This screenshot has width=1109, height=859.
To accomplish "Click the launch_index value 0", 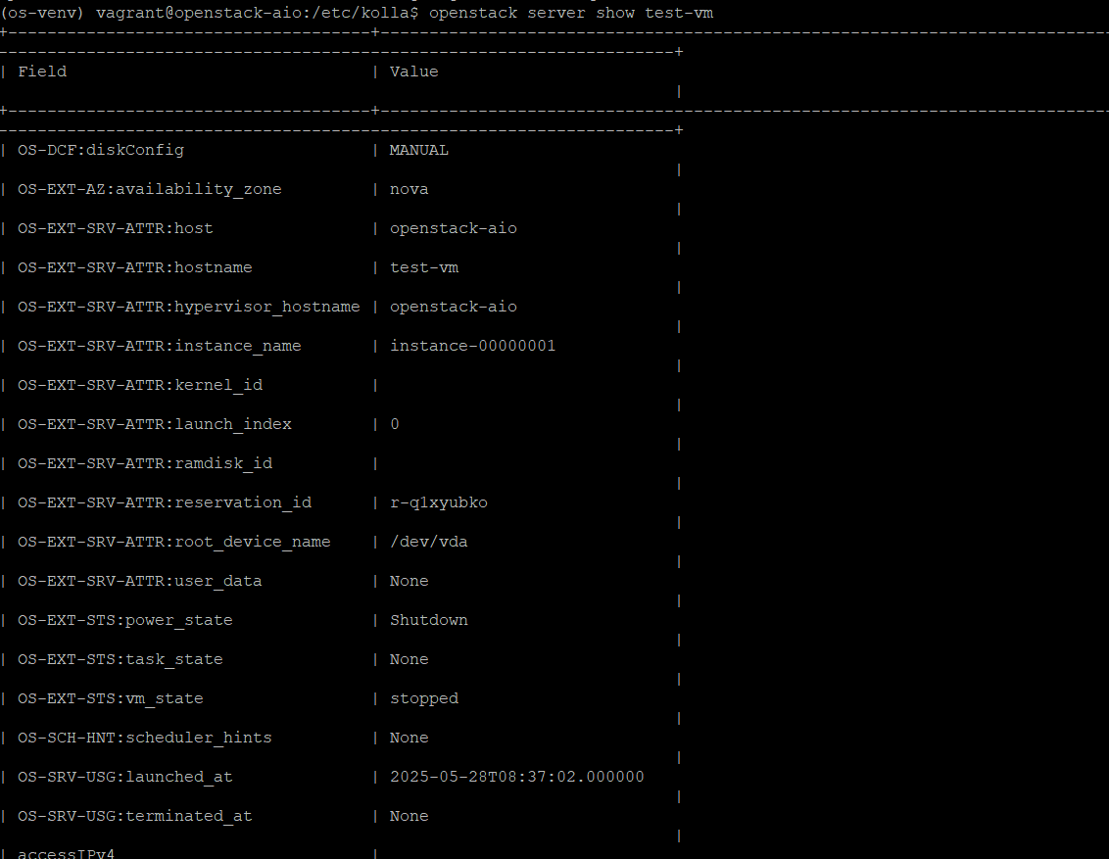I will tap(395, 424).
